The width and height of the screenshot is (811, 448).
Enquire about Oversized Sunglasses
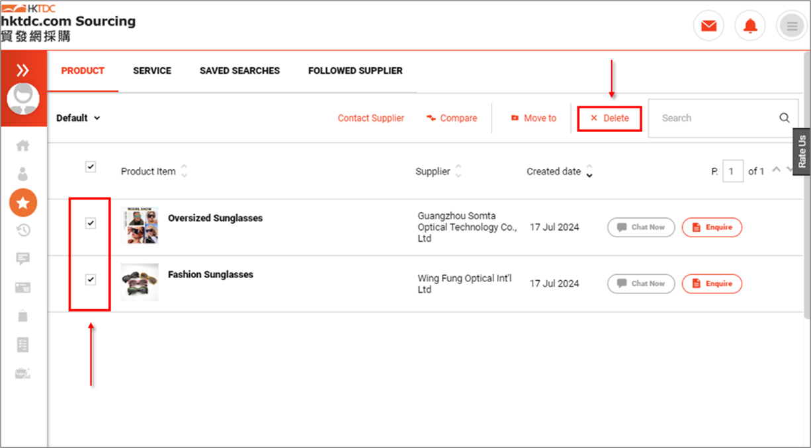coord(712,227)
